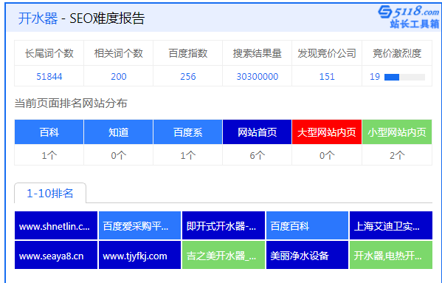Click the 搜索结果量 column header
Screen dimensions: 442x283
257,53
